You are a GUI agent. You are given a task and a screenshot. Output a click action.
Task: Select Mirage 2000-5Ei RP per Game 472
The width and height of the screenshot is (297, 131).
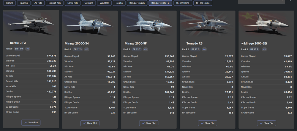click(x=290, y=113)
